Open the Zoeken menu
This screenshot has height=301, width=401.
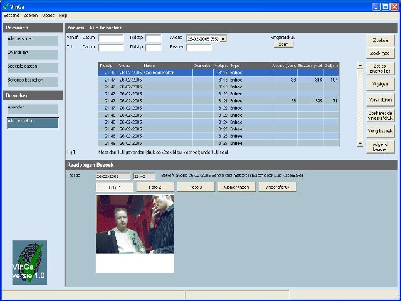click(x=31, y=15)
